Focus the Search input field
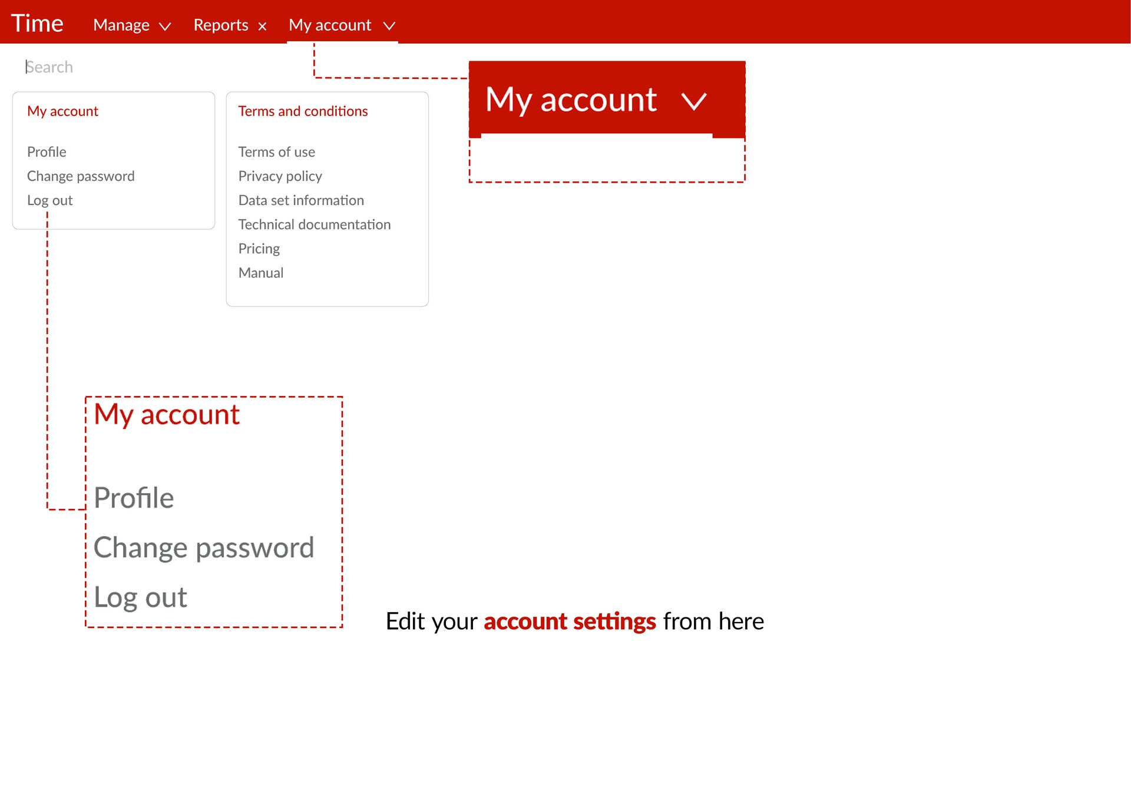Viewport: 1131px width, 800px height. (49, 67)
